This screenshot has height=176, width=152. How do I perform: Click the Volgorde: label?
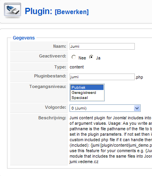(55, 107)
